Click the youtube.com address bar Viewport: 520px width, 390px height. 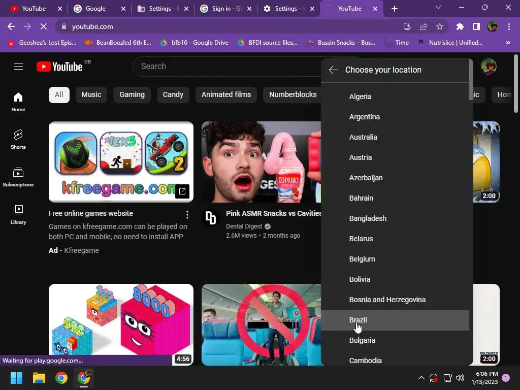click(x=229, y=26)
